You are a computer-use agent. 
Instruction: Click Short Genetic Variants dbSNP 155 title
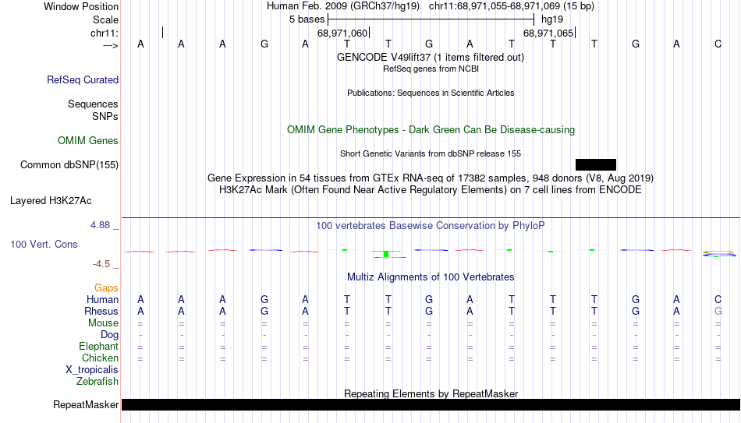431,154
